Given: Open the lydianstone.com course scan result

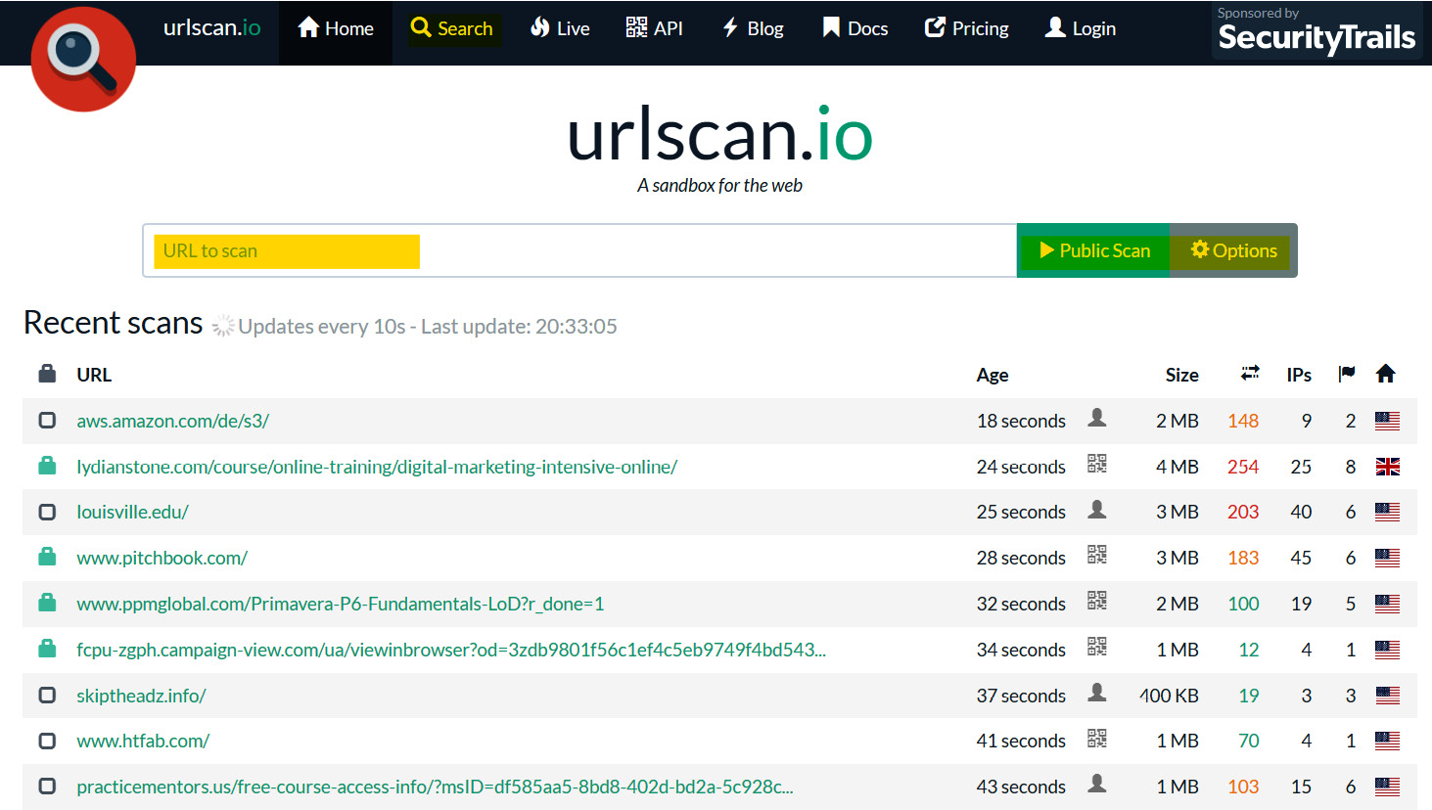Looking at the screenshot, I should pos(377,467).
